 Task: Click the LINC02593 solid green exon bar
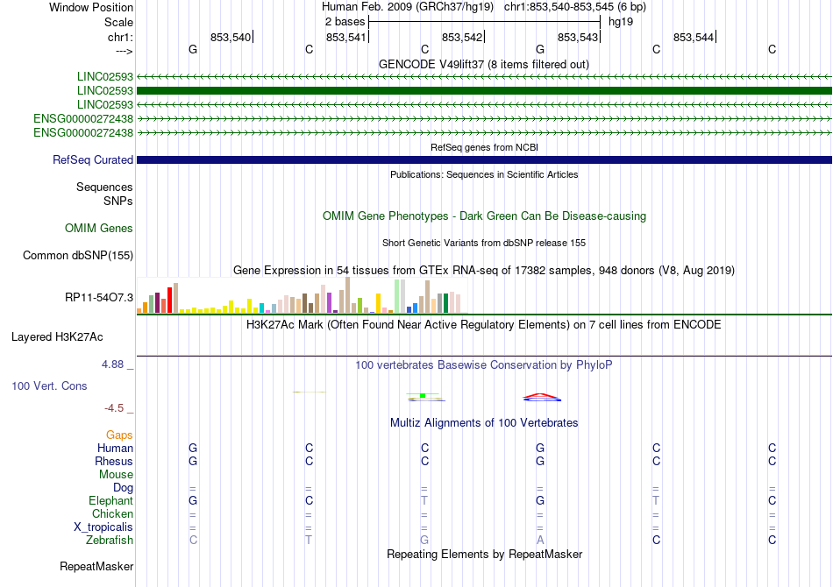484,91
